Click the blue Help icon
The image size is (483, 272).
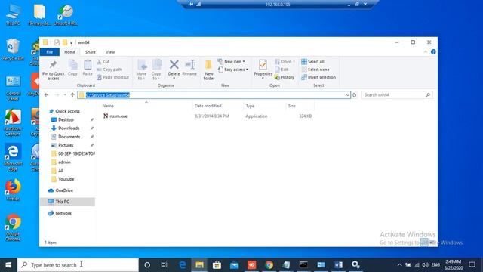coord(433,52)
